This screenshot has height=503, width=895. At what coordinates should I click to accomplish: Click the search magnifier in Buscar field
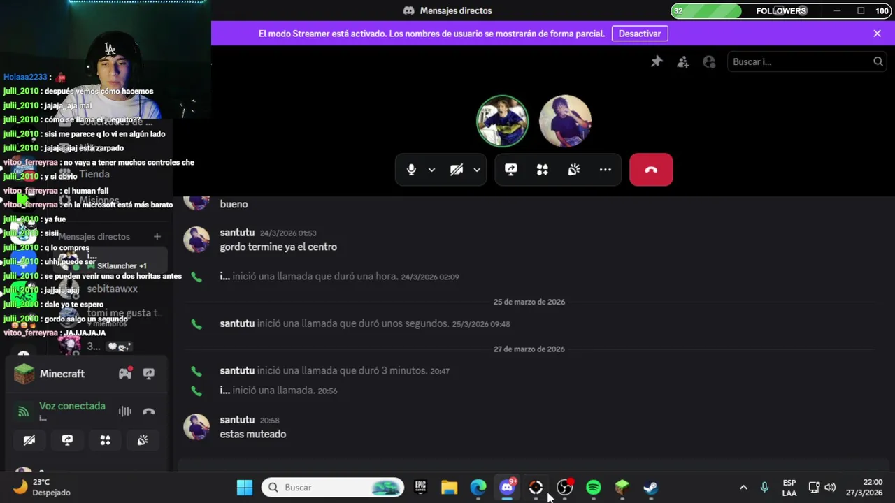(x=878, y=62)
